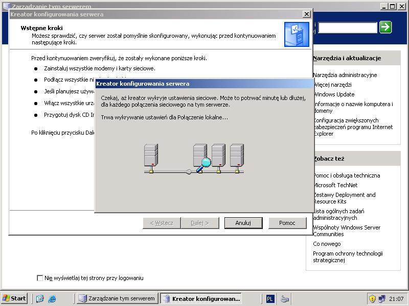Image resolution: width=409 pixels, height=306 pixels.
Task: Open Zestawy Deployment and Resource Kits link
Action: click(344, 198)
